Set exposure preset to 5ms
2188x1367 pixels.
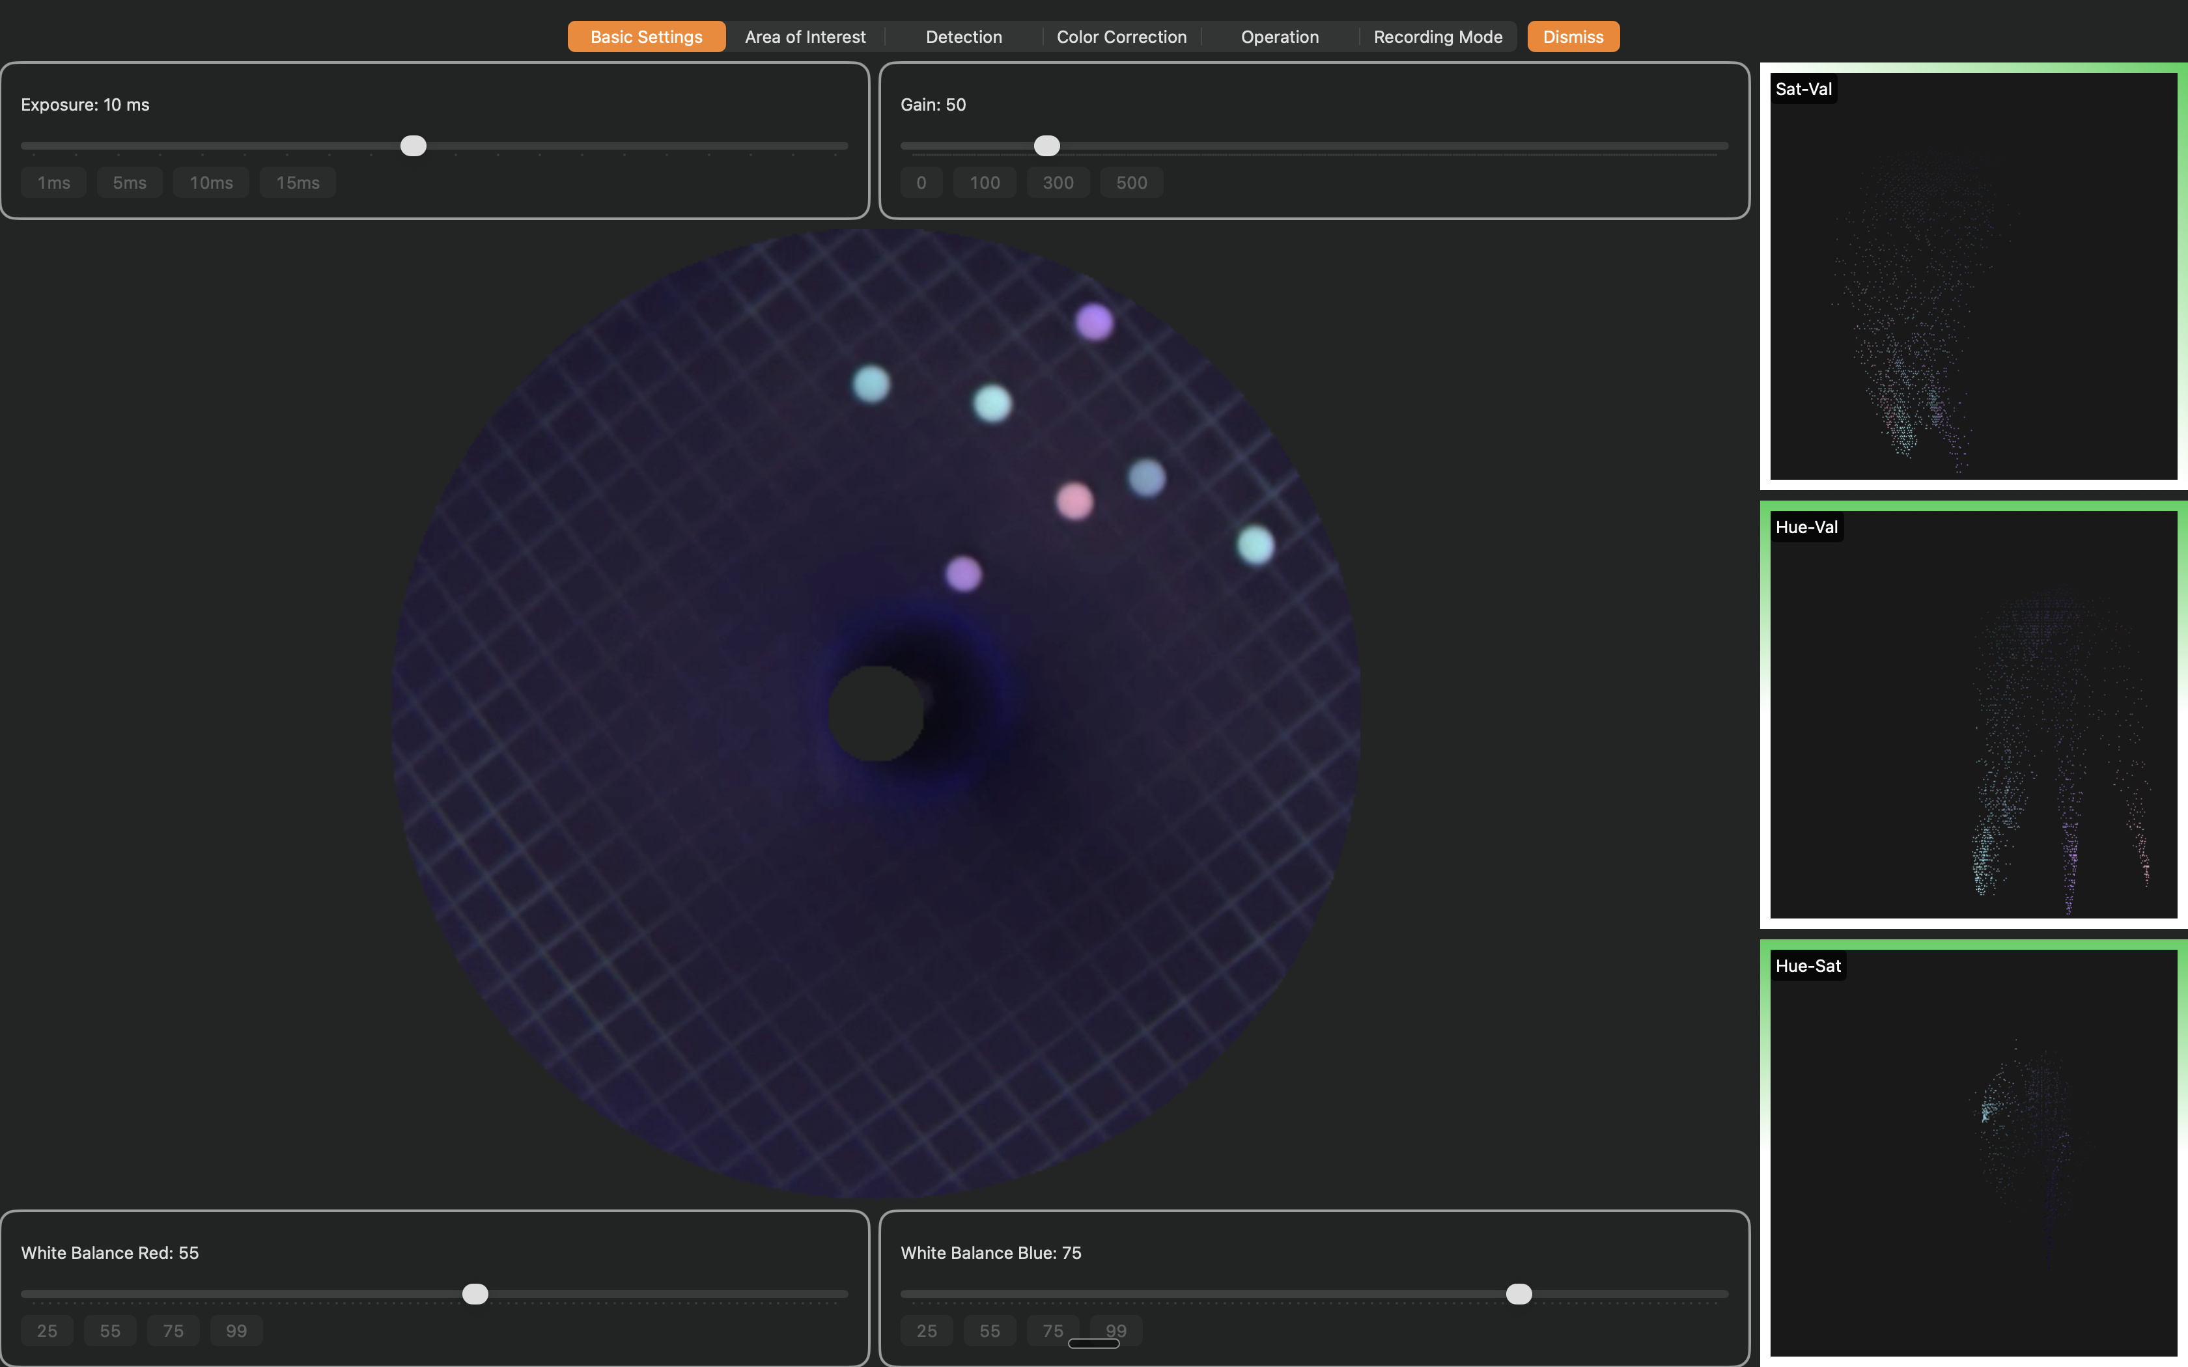130,183
